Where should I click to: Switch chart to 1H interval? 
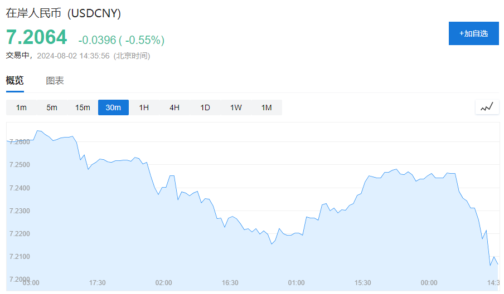click(144, 107)
